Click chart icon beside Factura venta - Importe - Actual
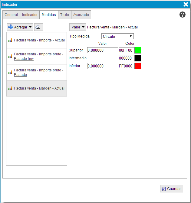191x203 pixels. (x=10, y=40)
